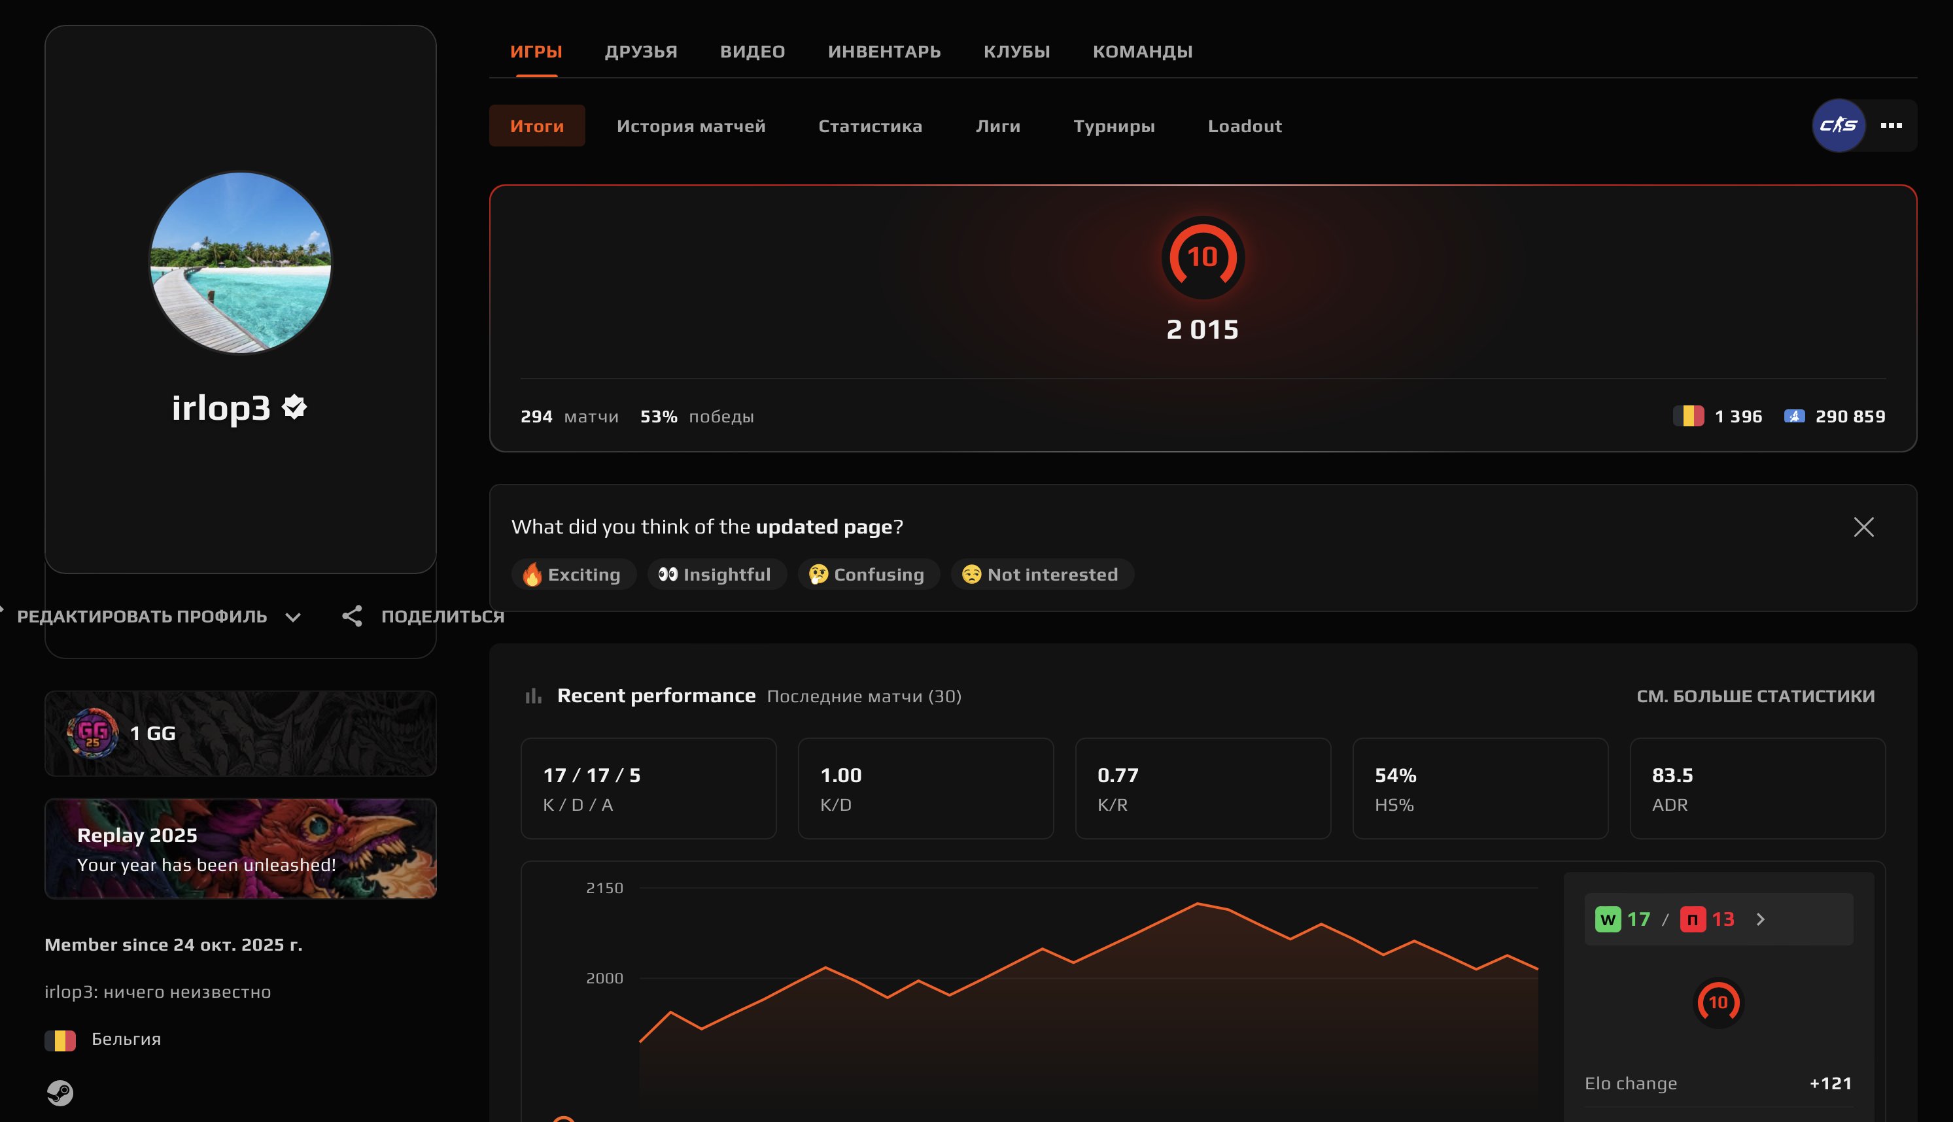Image resolution: width=1953 pixels, height=1122 pixels.
Task: Click the level 10 progress gauge near Elo change
Action: pos(1720,1002)
